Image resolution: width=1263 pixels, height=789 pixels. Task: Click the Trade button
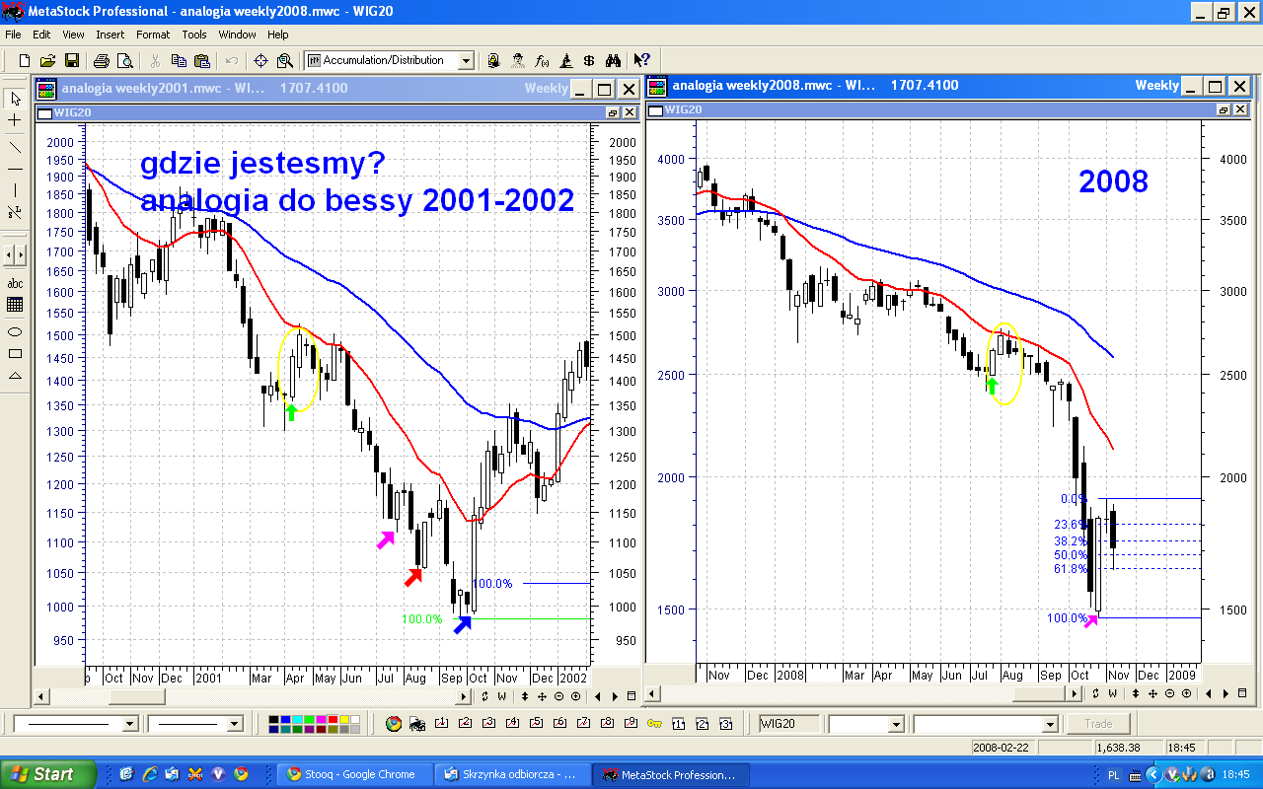click(x=1098, y=724)
